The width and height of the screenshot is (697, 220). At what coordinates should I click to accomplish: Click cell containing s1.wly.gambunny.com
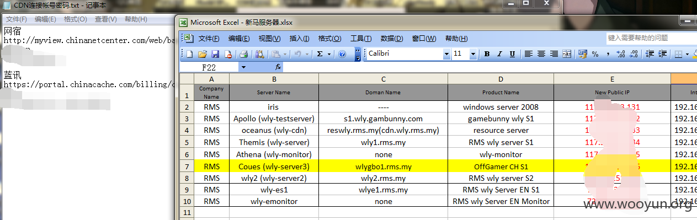(384, 119)
